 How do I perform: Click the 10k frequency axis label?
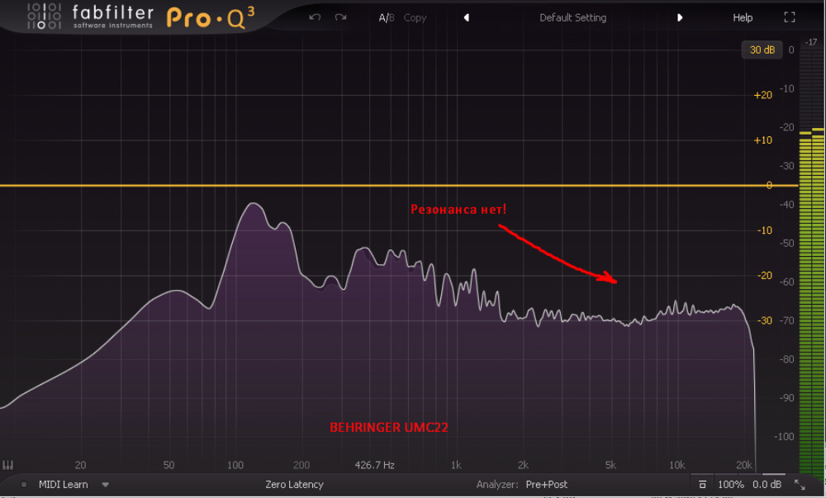click(677, 465)
